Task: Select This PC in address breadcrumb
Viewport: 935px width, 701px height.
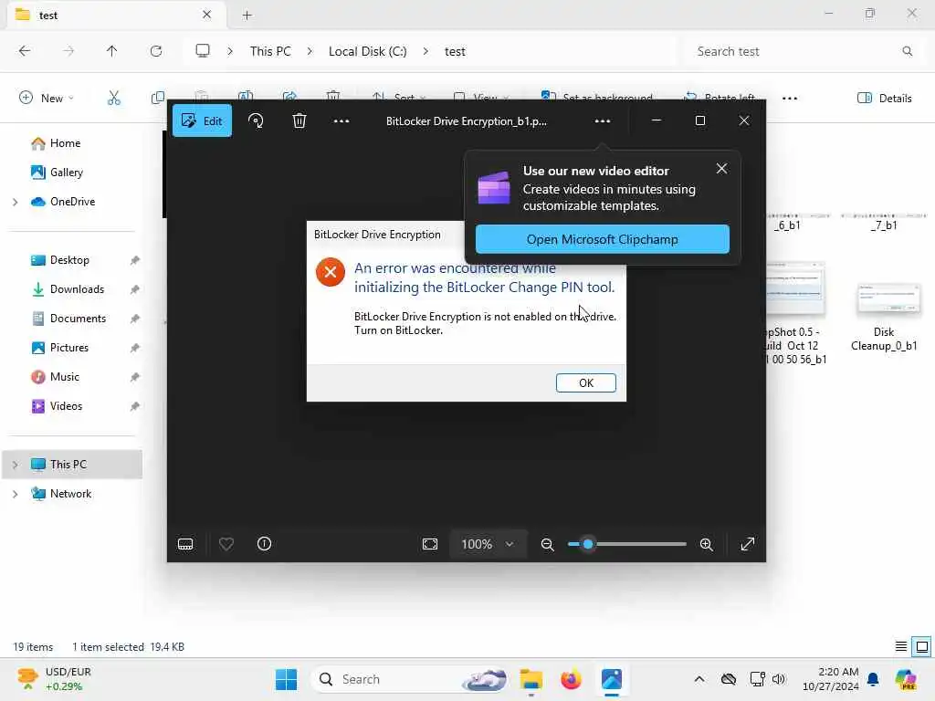Action: pyautogui.click(x=270, y=51)
